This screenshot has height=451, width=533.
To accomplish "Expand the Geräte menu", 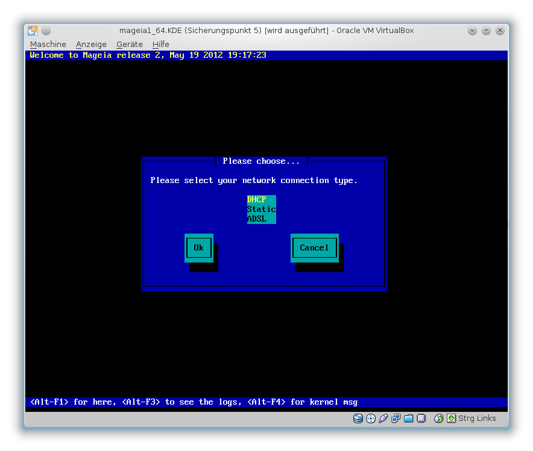I will [x=130, y=45].
